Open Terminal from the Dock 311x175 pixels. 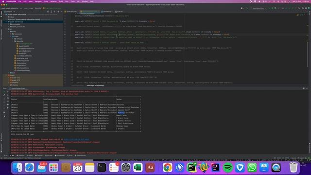tap(102, 167)
